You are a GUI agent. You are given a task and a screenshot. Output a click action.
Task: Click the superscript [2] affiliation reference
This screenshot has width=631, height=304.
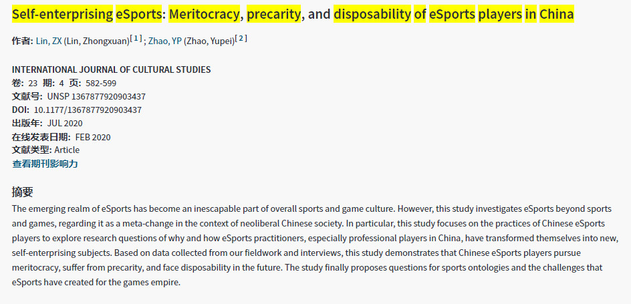(241, 39)
